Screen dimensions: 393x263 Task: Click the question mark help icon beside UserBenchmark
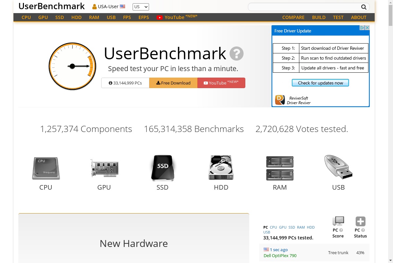(x=236, y=53)
